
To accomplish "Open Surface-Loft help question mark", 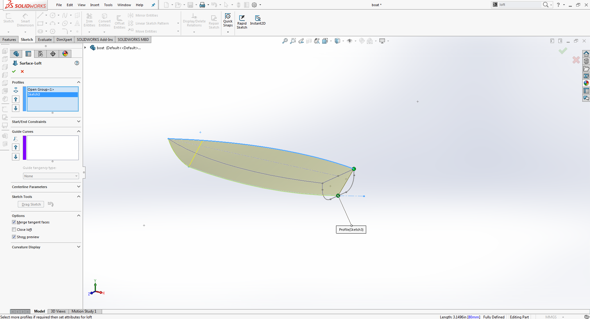I will 77,63.
